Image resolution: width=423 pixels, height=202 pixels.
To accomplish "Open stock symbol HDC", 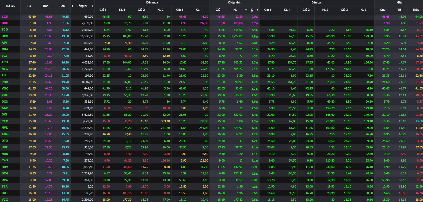I will (x=5, y=147).
